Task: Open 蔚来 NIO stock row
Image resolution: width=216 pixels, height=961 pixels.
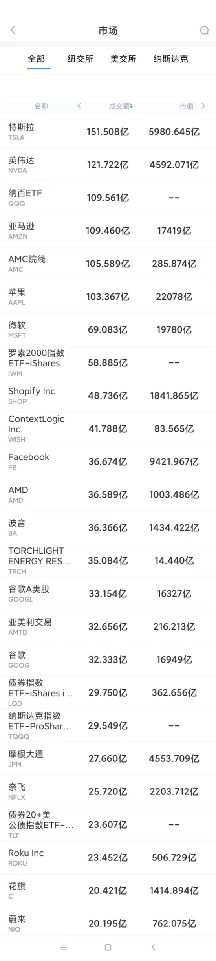Action: tap(108, 923)
